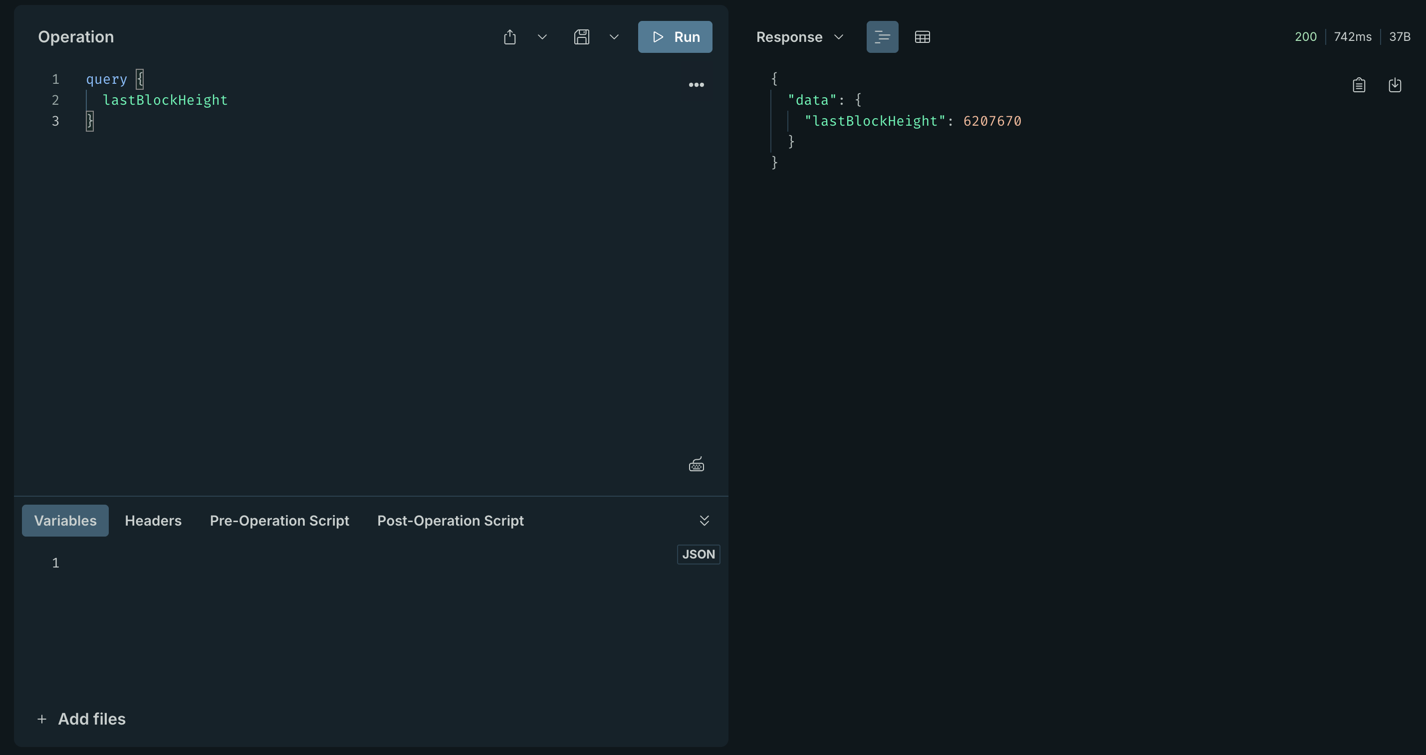1426x755 pixels.
Task: Select the Post-Operation Script tab
Action: [450, 521]
